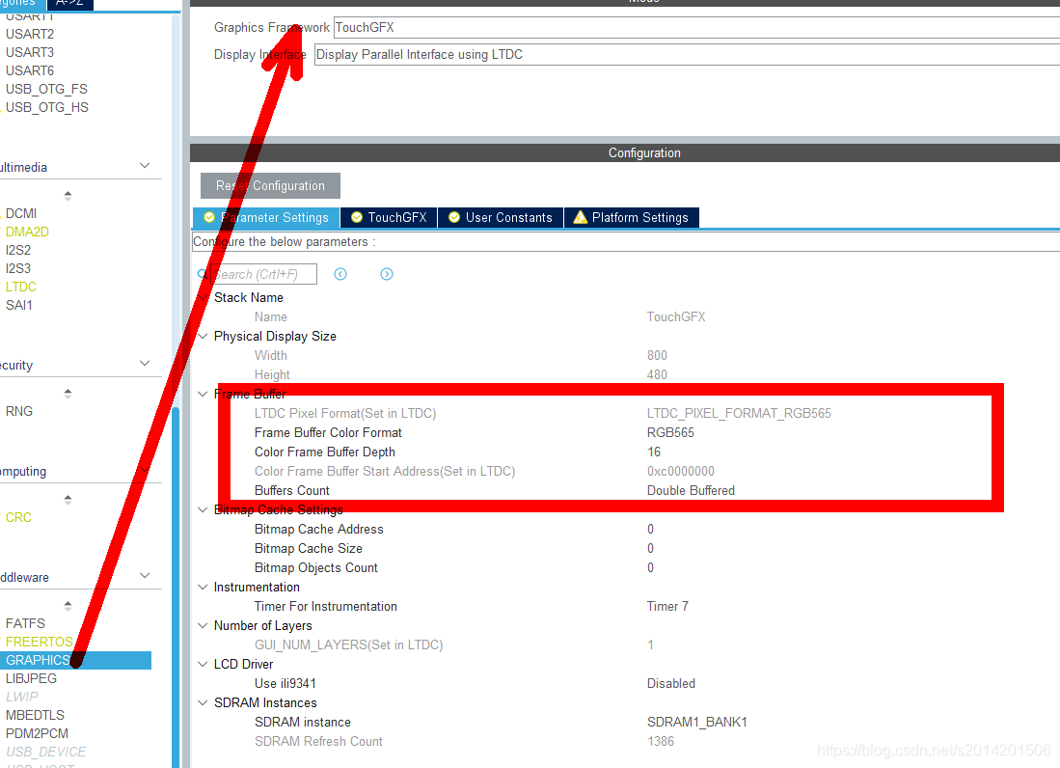Focus the parameter search field
The height and width of the screenshot is (768, 1060).
(x=263, y=274)
